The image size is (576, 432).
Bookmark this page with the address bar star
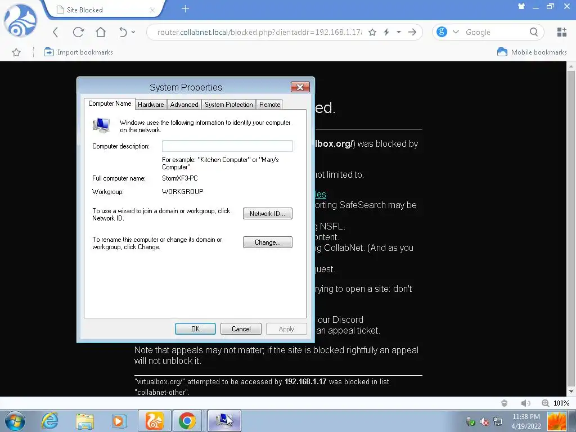pyautogui.click(x=372, y=32)
